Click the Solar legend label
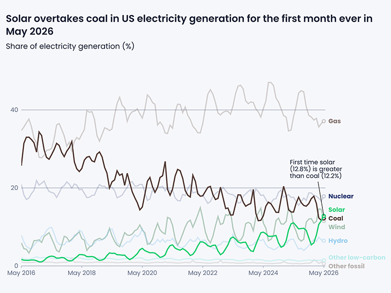Viewport: 391px width, 293px height. pyautogui.click(x=337, y=210)
